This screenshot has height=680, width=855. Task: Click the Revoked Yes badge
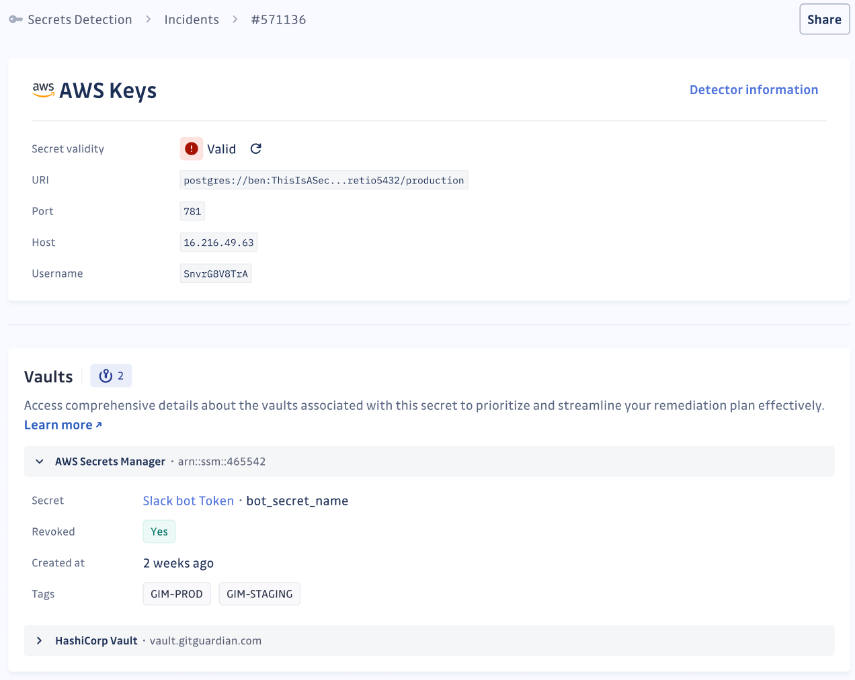(x=159, y=532)
